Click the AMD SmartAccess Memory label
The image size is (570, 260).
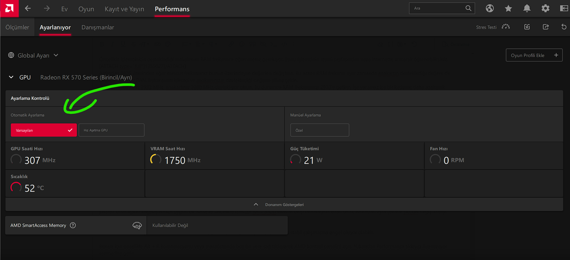click(38, 225)
